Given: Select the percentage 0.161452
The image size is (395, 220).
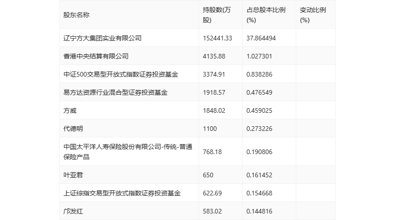Looking at the screenshot, I should (259, 175).
